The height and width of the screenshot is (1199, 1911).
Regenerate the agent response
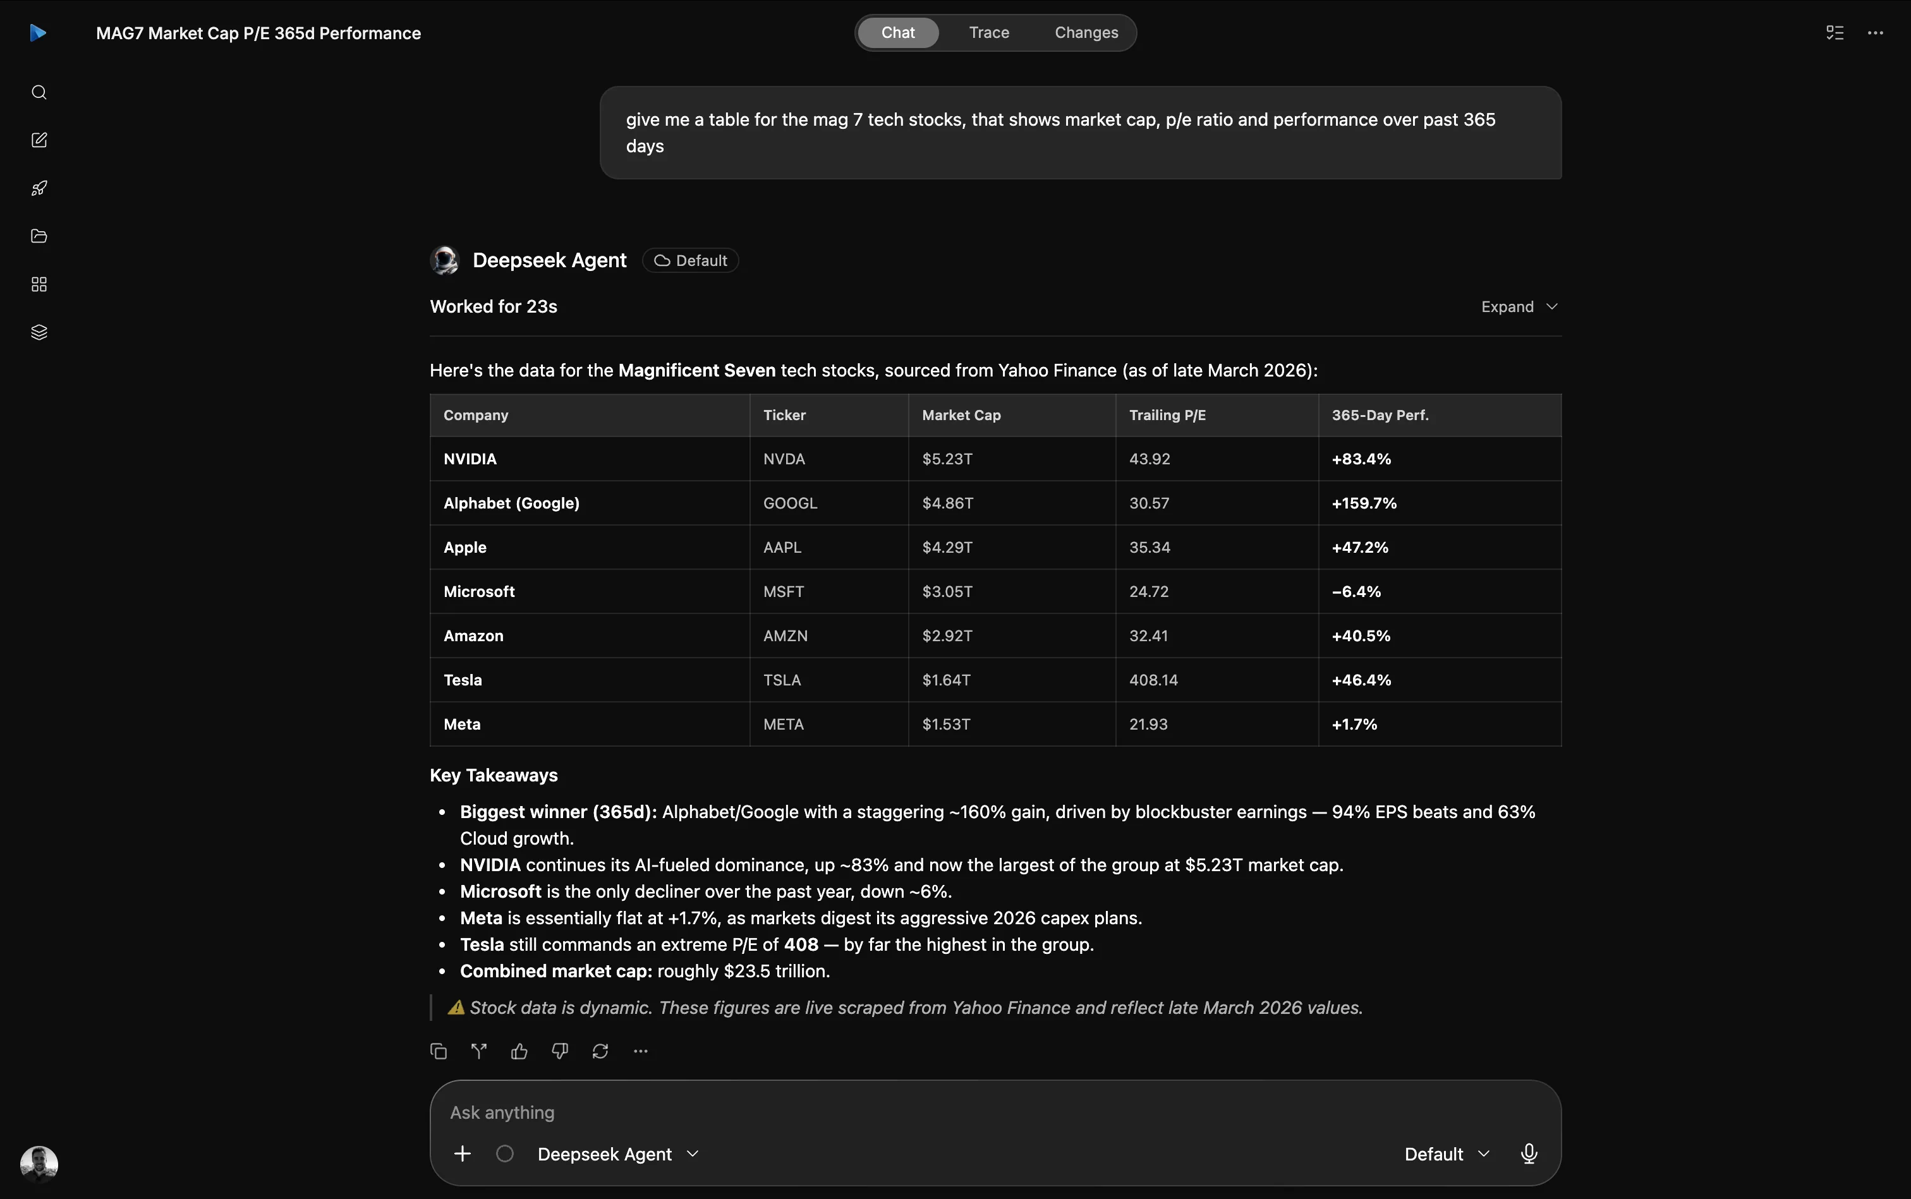(600, 1051)
